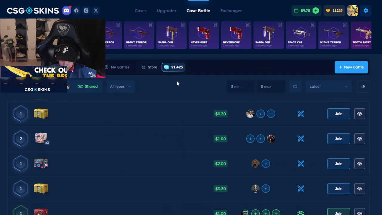Click the first Saibā Oni drop card
Image resolution: width=382 pixels, height=215 pixels.
click(171, 35)
